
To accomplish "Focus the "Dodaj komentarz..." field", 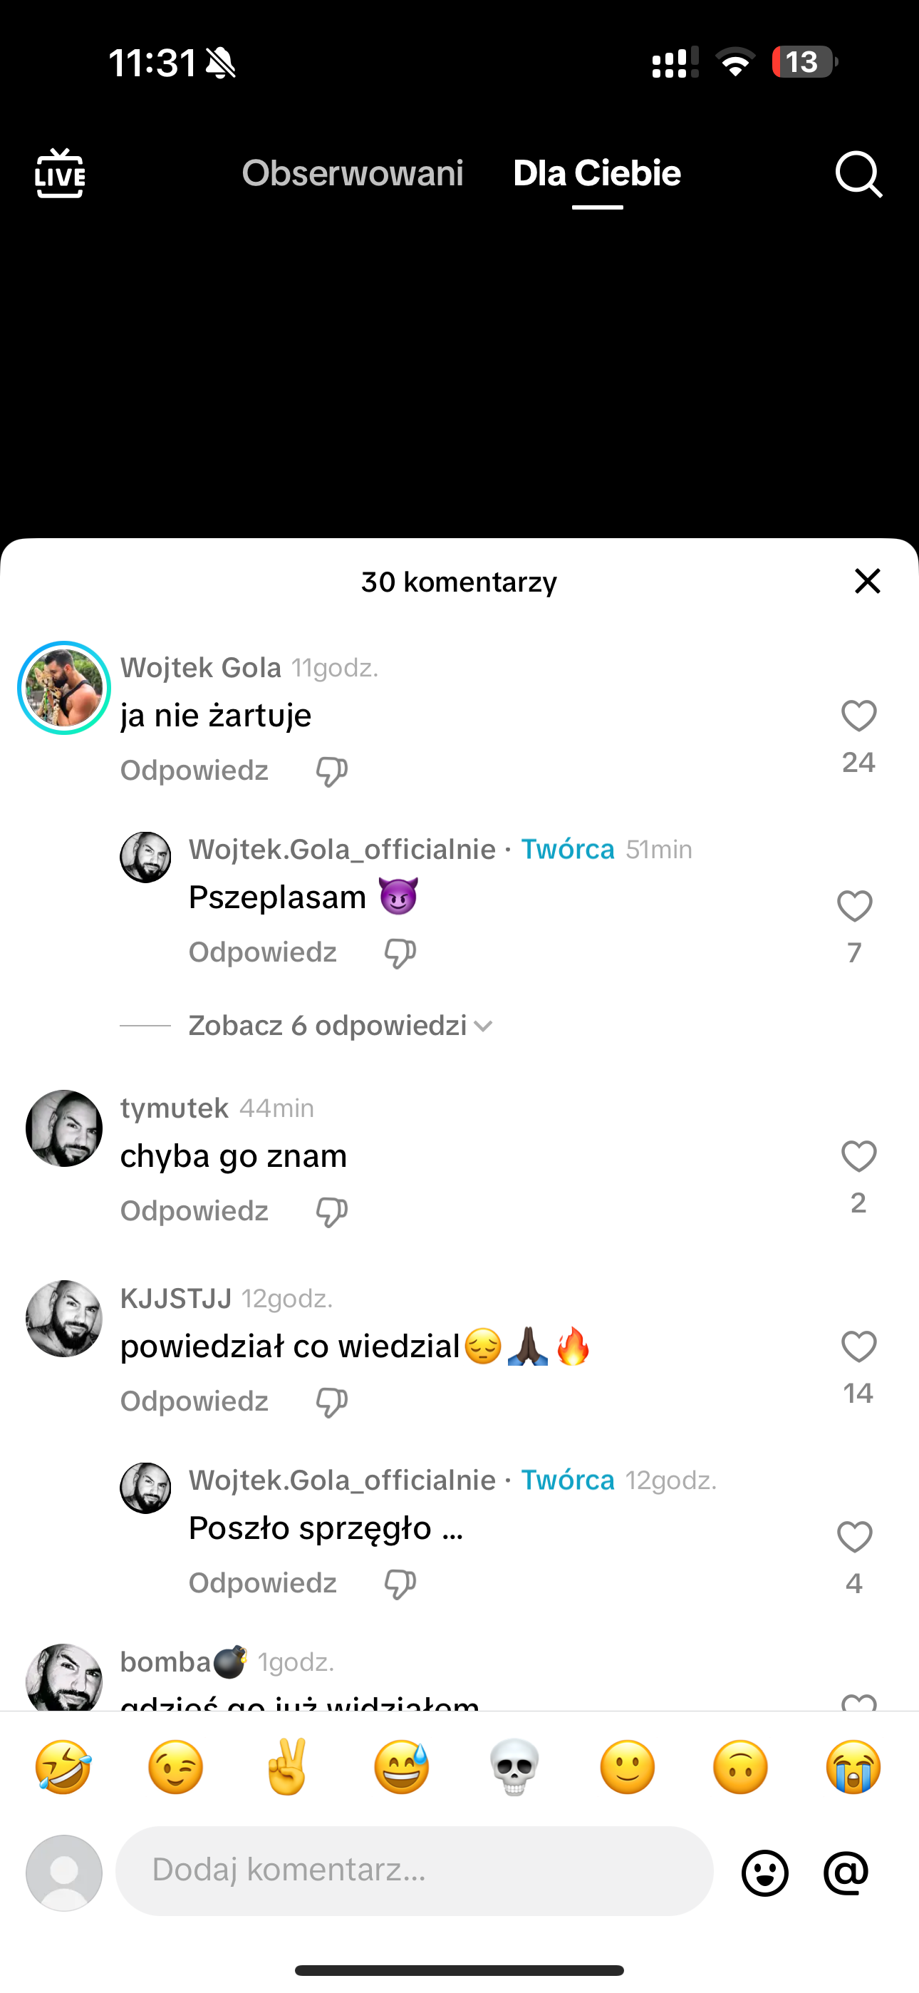I will [x=414, y=1871].
